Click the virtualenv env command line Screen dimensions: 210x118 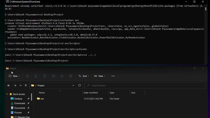(x=42, y=20)
